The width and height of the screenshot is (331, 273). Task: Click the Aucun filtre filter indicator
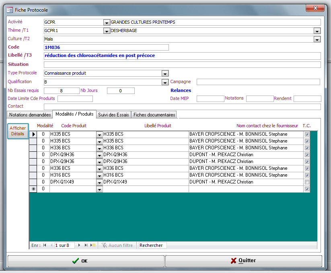coord(117,245)
